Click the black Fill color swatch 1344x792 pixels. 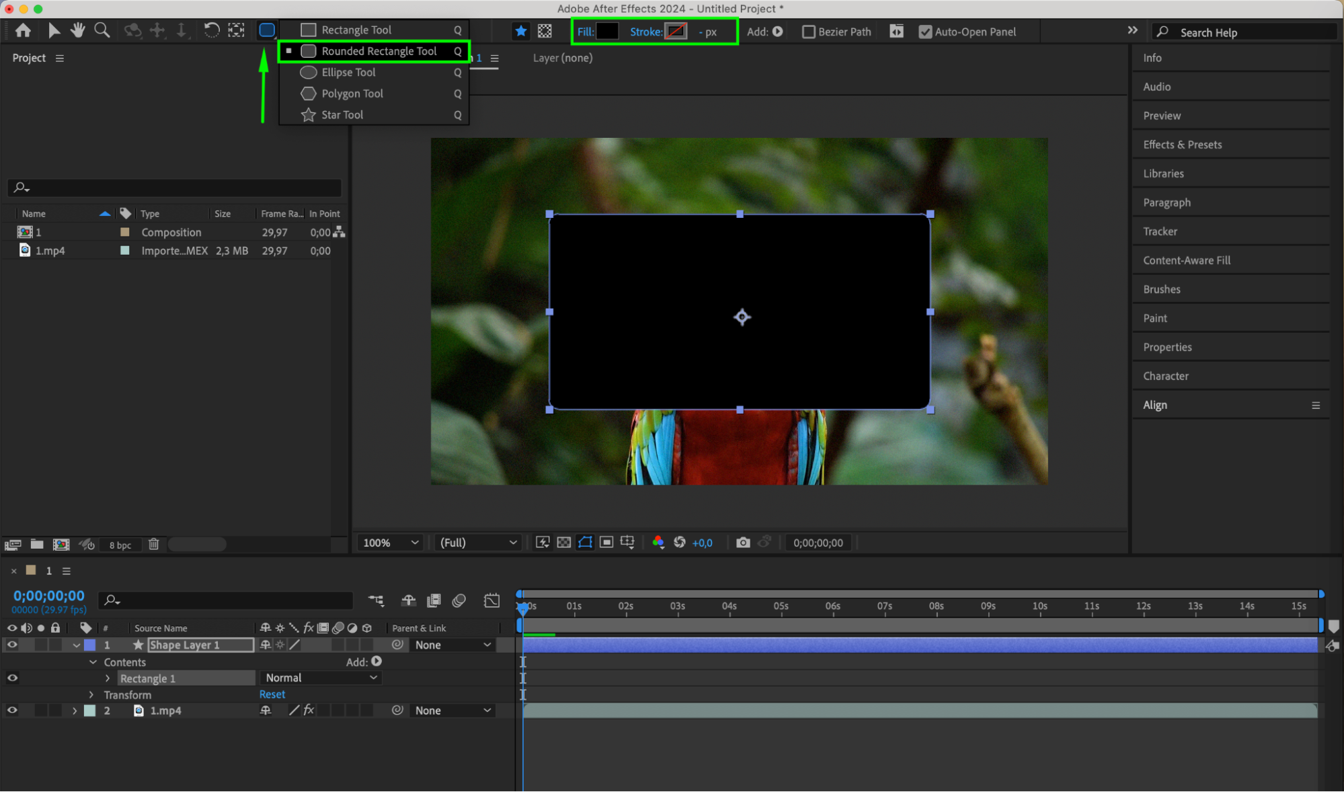606,32
